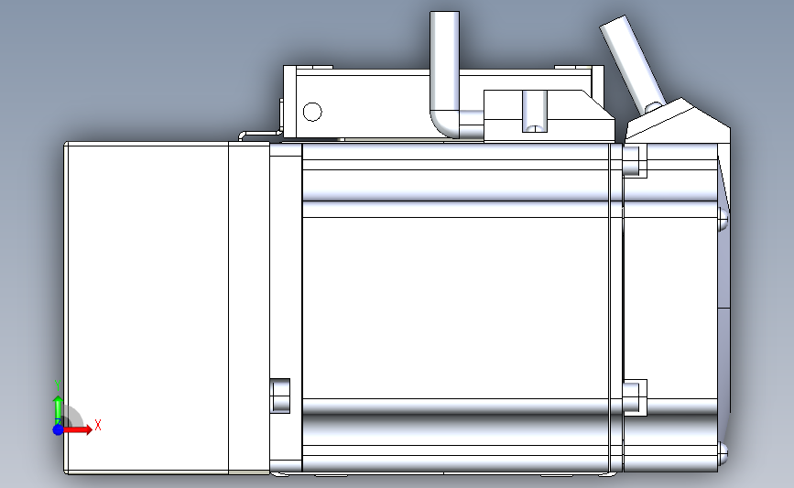Screen dimensions: 794x488
Task: Select the main motor body center face
Action: pos(456,308)
